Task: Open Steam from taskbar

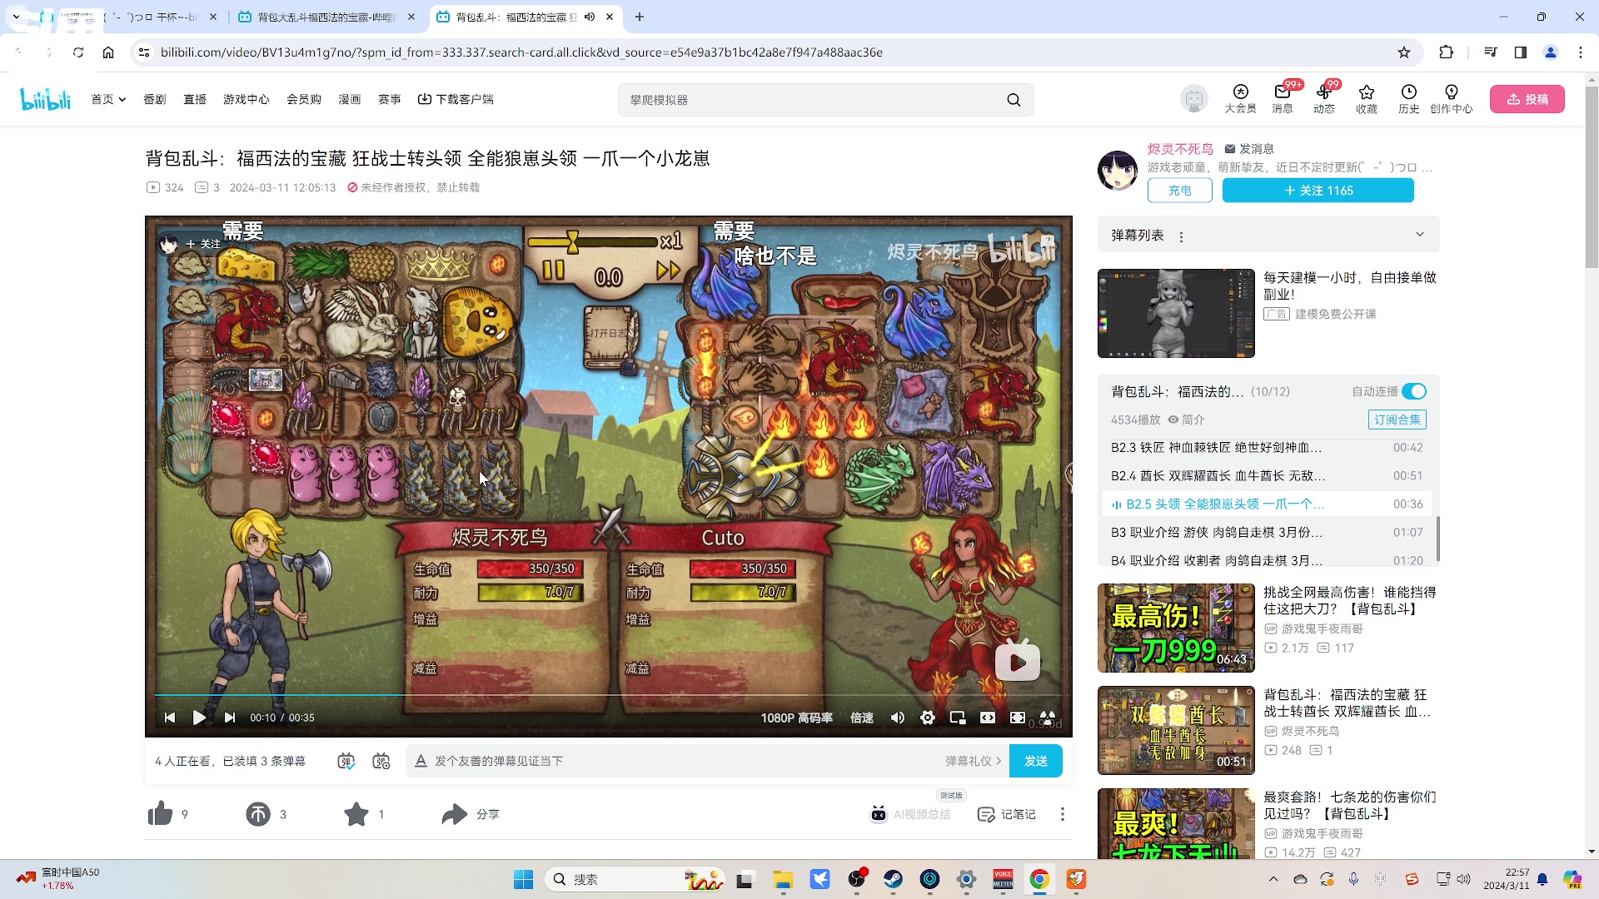Action: pos(893,879)
